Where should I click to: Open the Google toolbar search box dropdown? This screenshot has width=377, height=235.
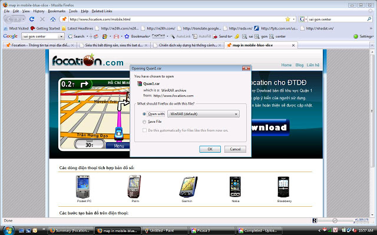click(x=61, y=36)
